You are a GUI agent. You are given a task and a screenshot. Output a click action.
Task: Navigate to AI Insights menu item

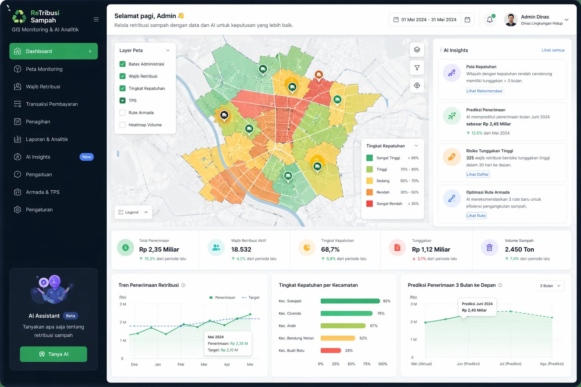pyautogui.click(x=37, y=157)
